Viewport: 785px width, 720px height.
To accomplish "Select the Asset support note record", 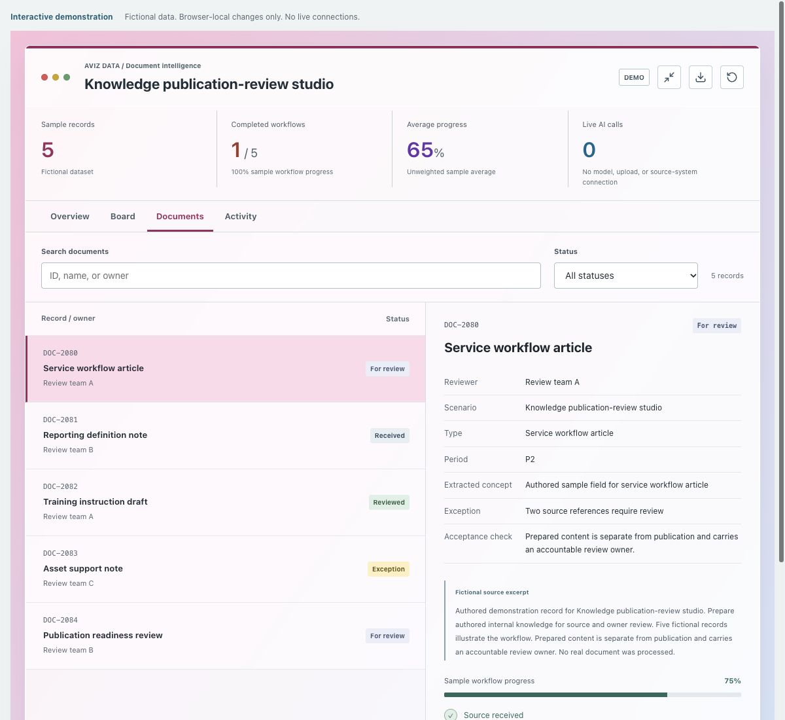I will [226, 569].
